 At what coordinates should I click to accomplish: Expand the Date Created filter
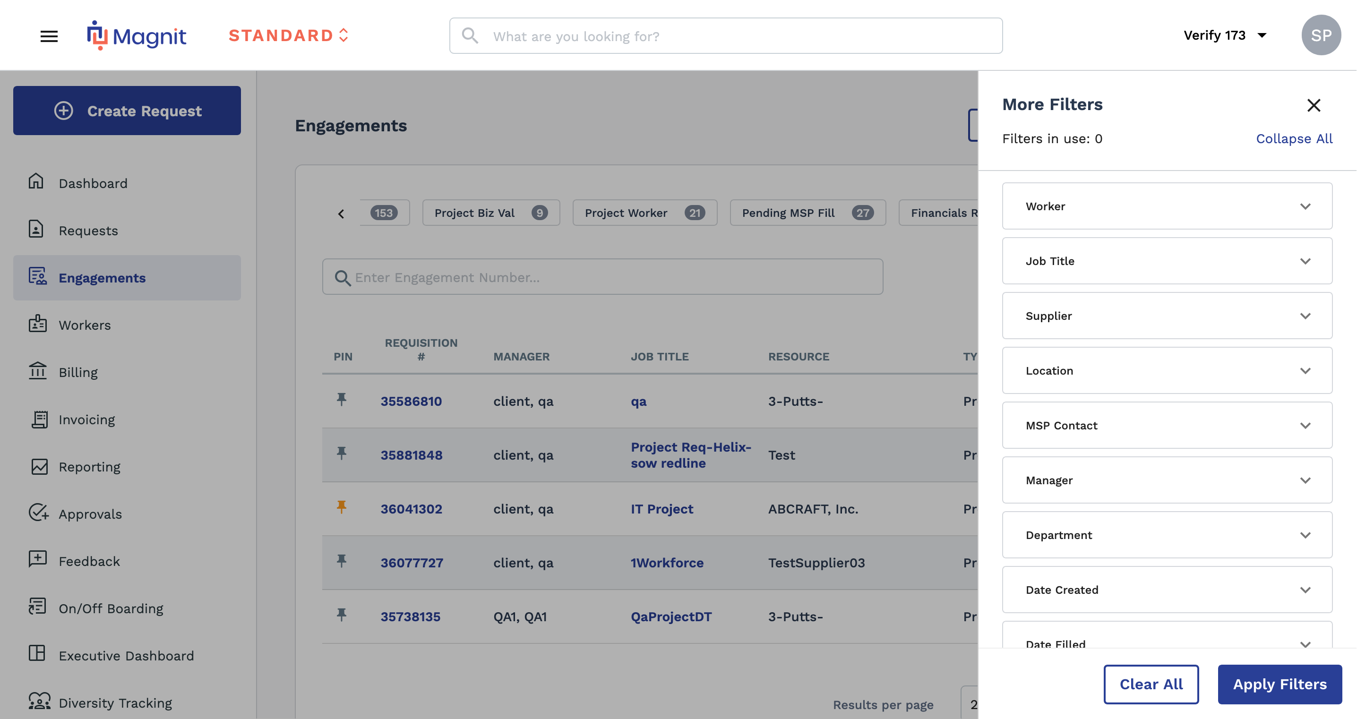1167,590
